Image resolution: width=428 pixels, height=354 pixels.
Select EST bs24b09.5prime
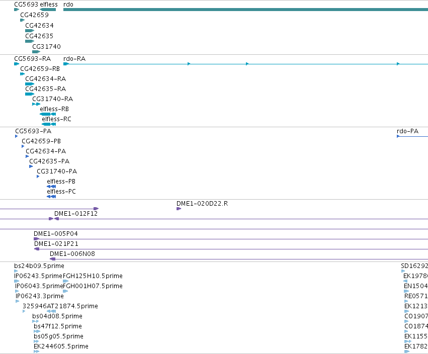point(39,266)
